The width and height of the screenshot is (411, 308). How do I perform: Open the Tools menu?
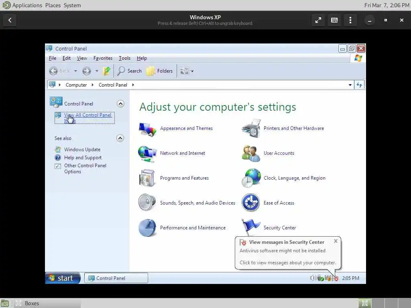124,58
